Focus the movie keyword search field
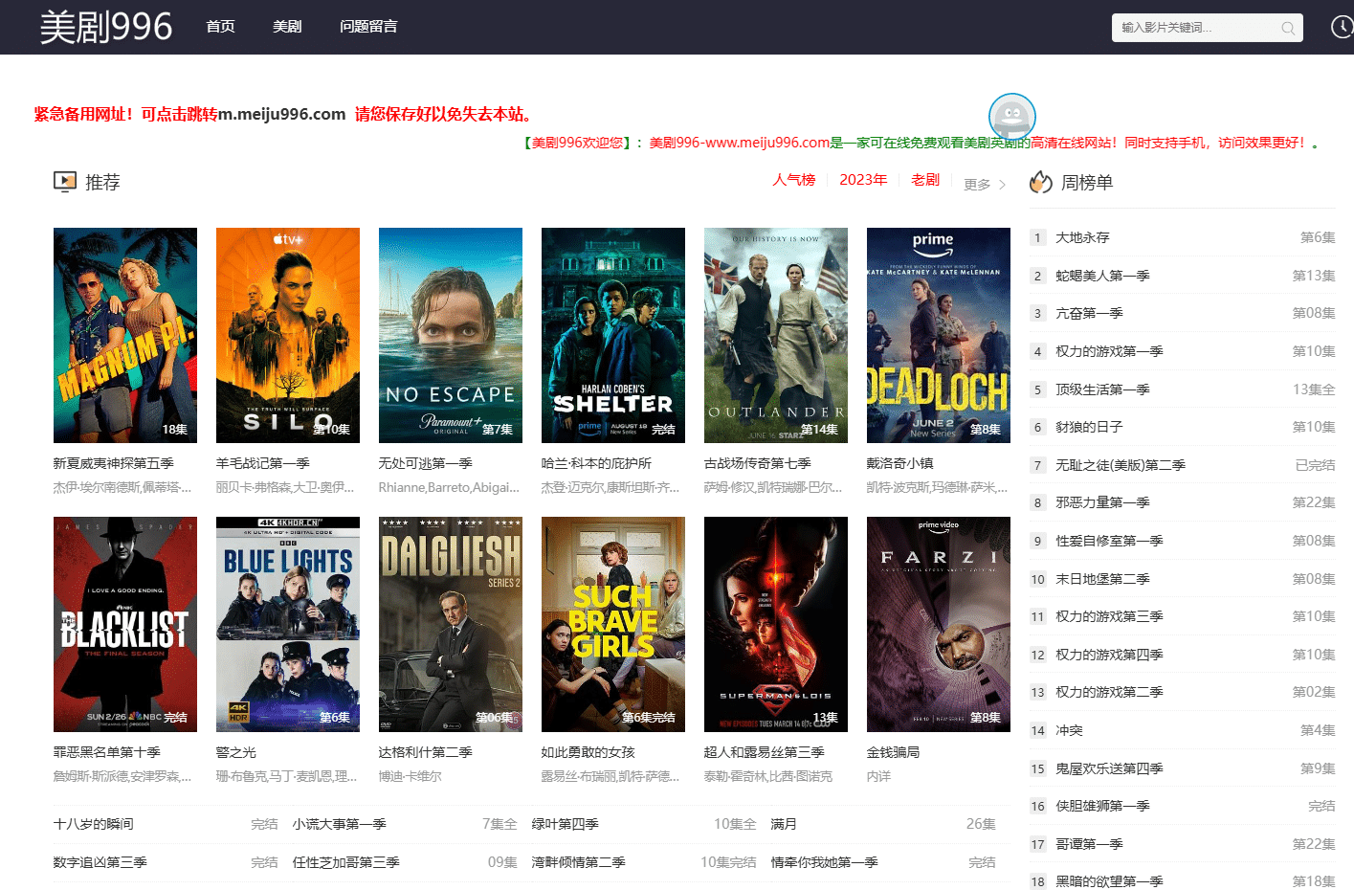This screenshot has height=890, width=1354. 1196,28
